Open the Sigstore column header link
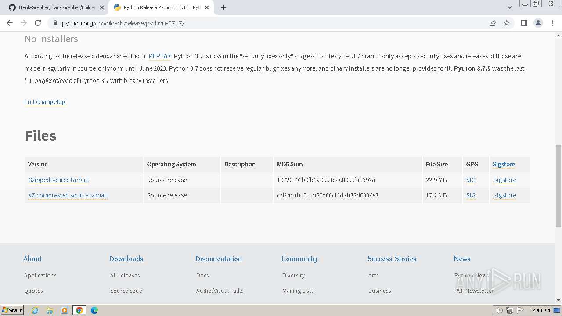This screenshot has width=562, height=316. [x=504, y=164]
